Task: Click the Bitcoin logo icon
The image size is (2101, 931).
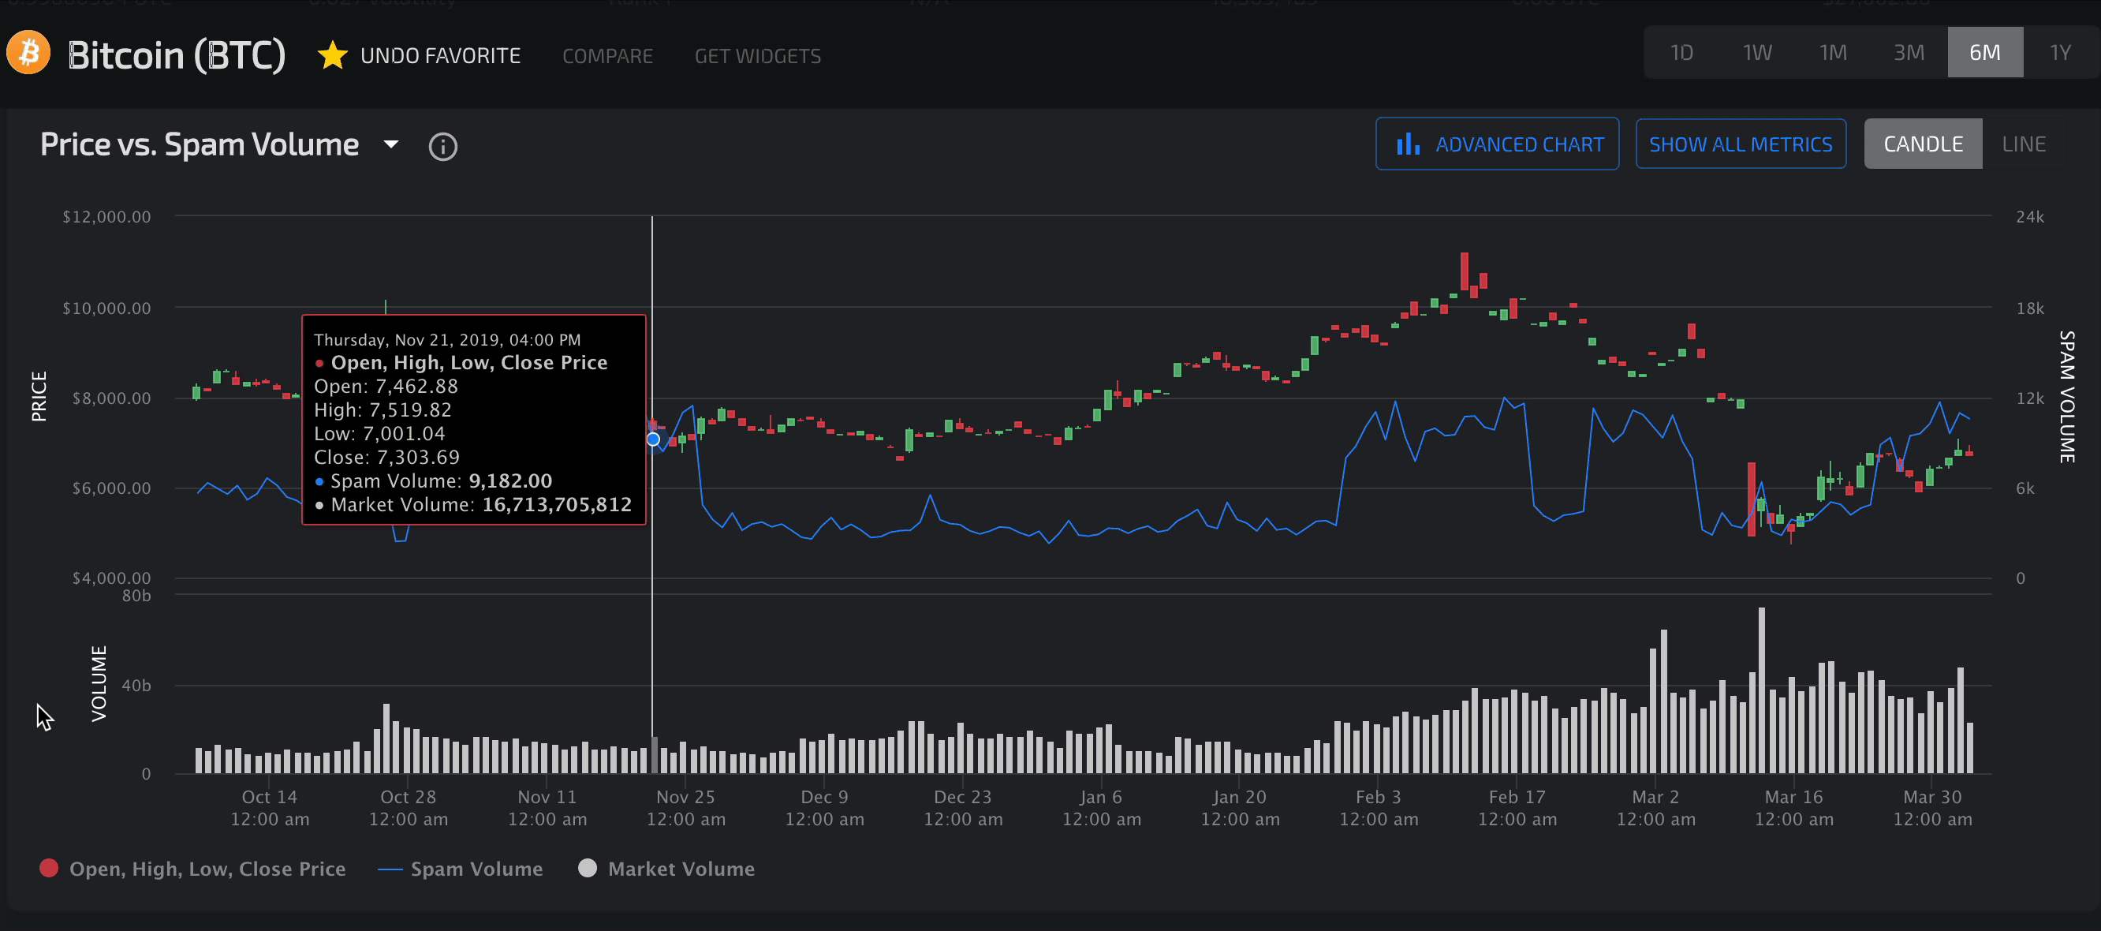Action: pyautogui.click(x=28, y=53)
